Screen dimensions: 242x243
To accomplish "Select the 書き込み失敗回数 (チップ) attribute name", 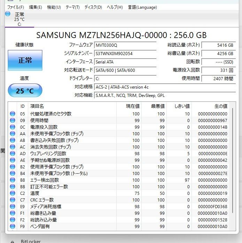I will 54,140.
